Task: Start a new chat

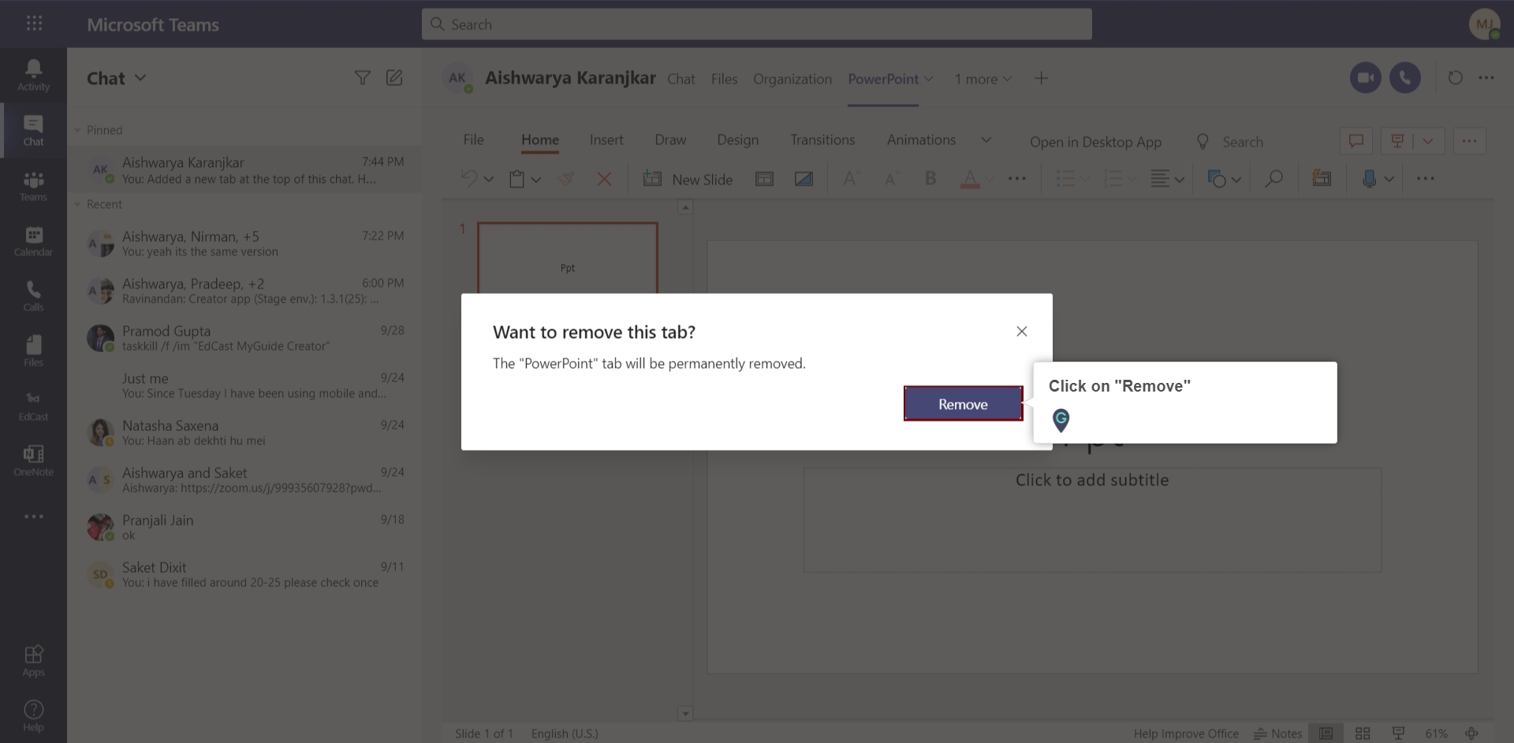Action: 394,77
